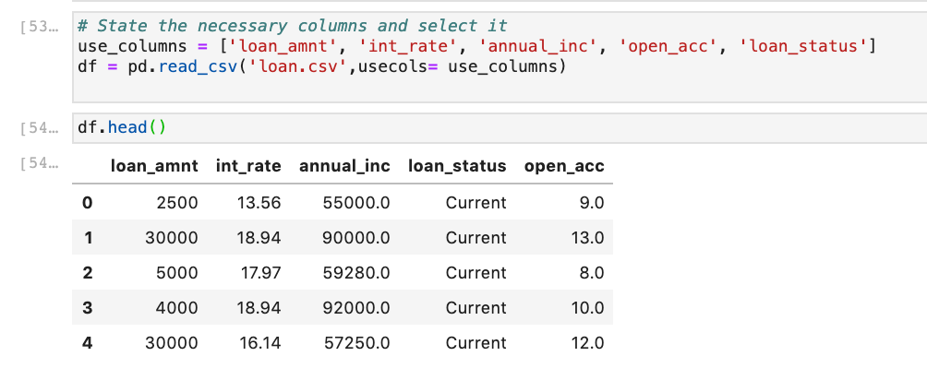927x380 pixels.
Task: Click the comment line about necessary columns
Action: (293, 26)
